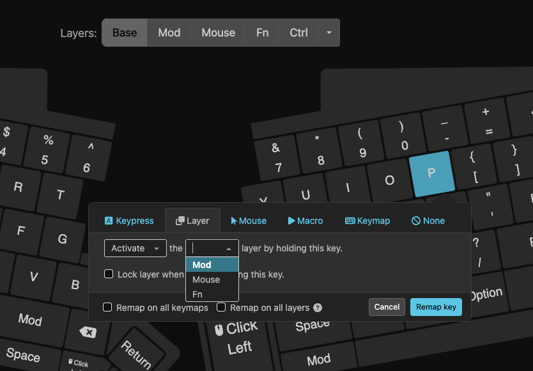Select the highlighted P key

click(431, 173)
